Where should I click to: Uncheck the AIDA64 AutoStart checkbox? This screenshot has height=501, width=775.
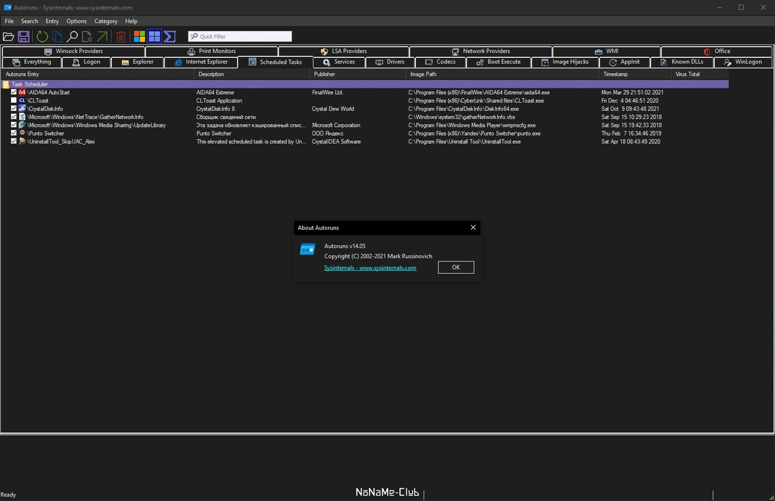point(14,92)
